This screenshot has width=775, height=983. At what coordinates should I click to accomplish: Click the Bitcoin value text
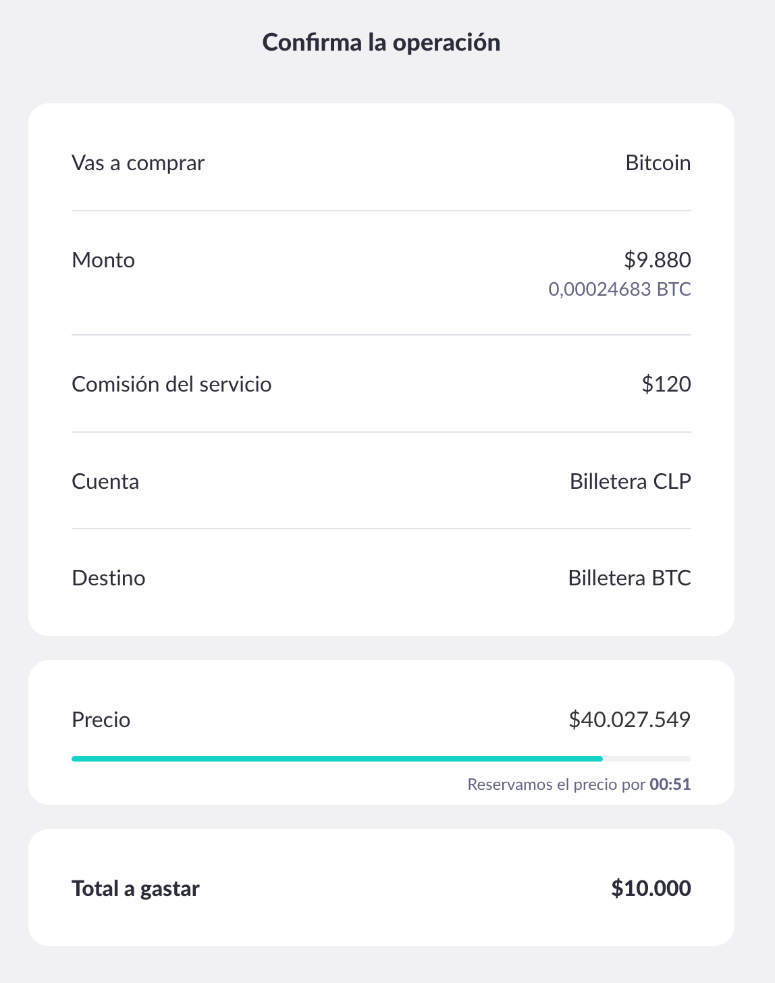click(x=658, y=163)
